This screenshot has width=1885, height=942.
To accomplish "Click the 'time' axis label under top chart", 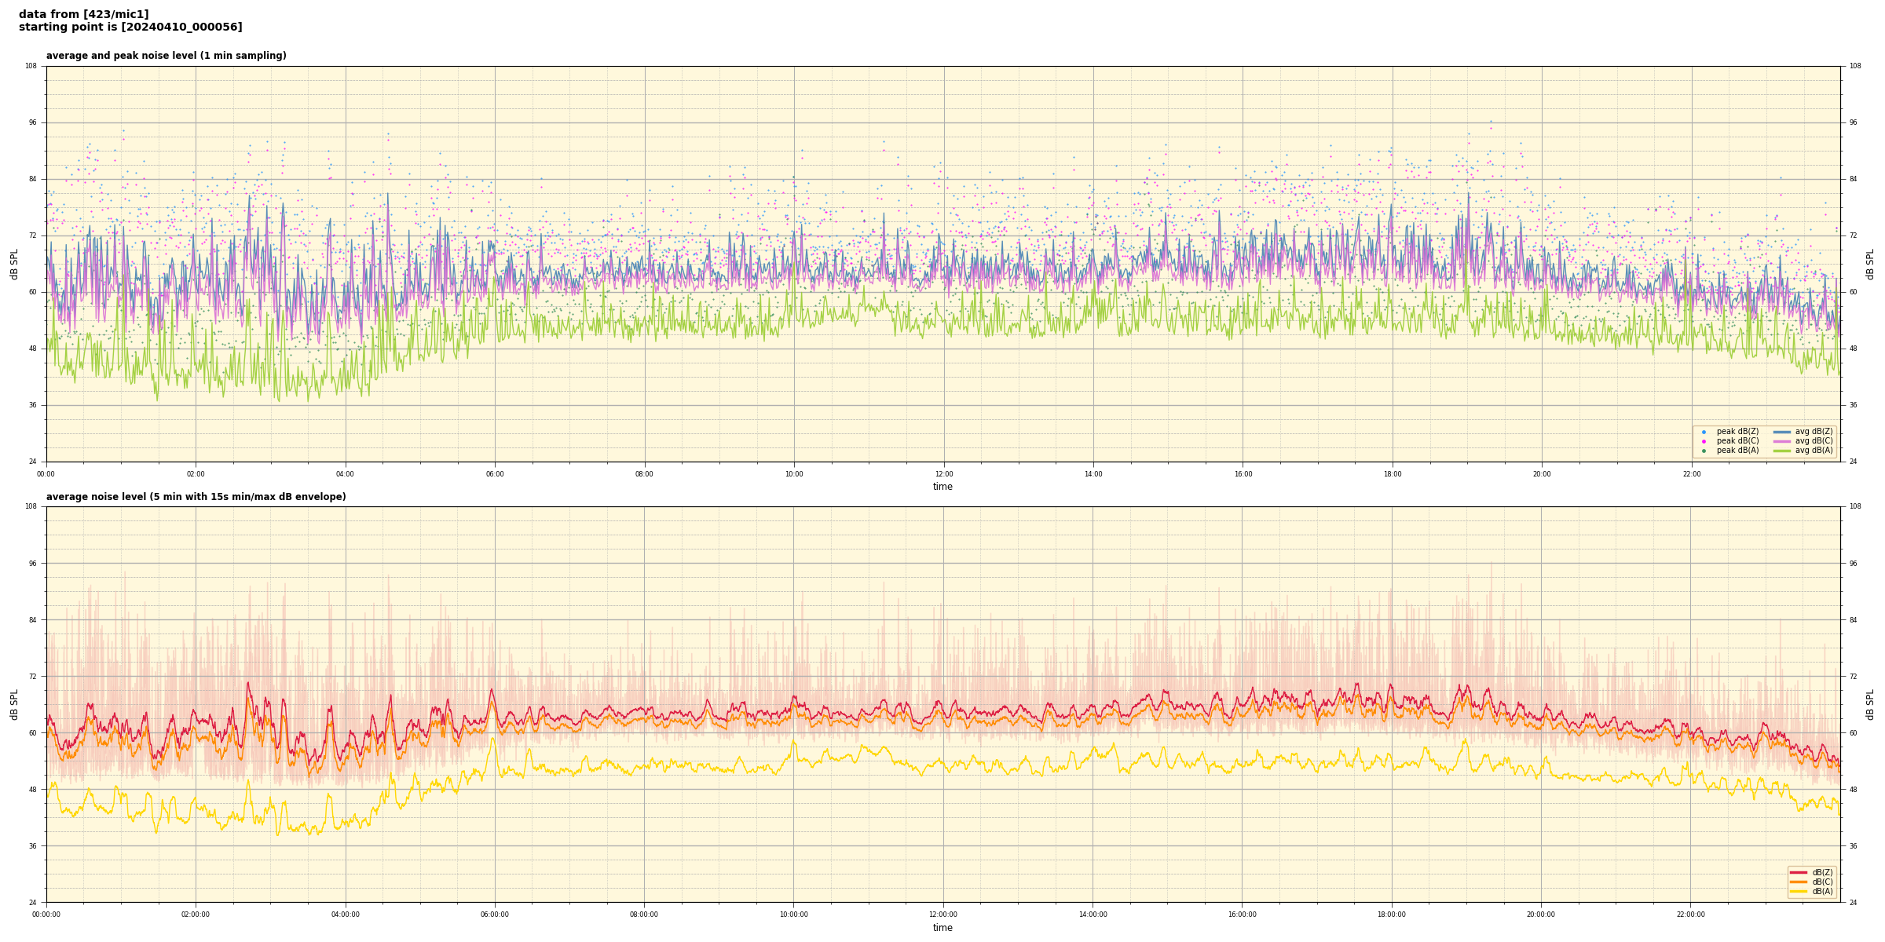I will (942, 487).
